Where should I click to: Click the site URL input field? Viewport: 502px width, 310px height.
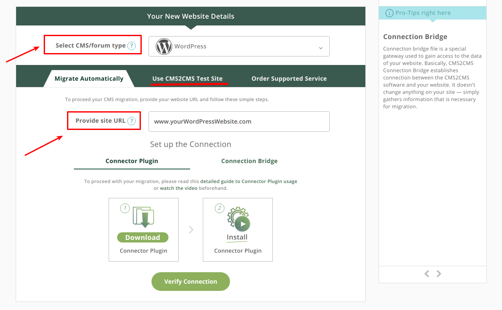tap(239, 121)
